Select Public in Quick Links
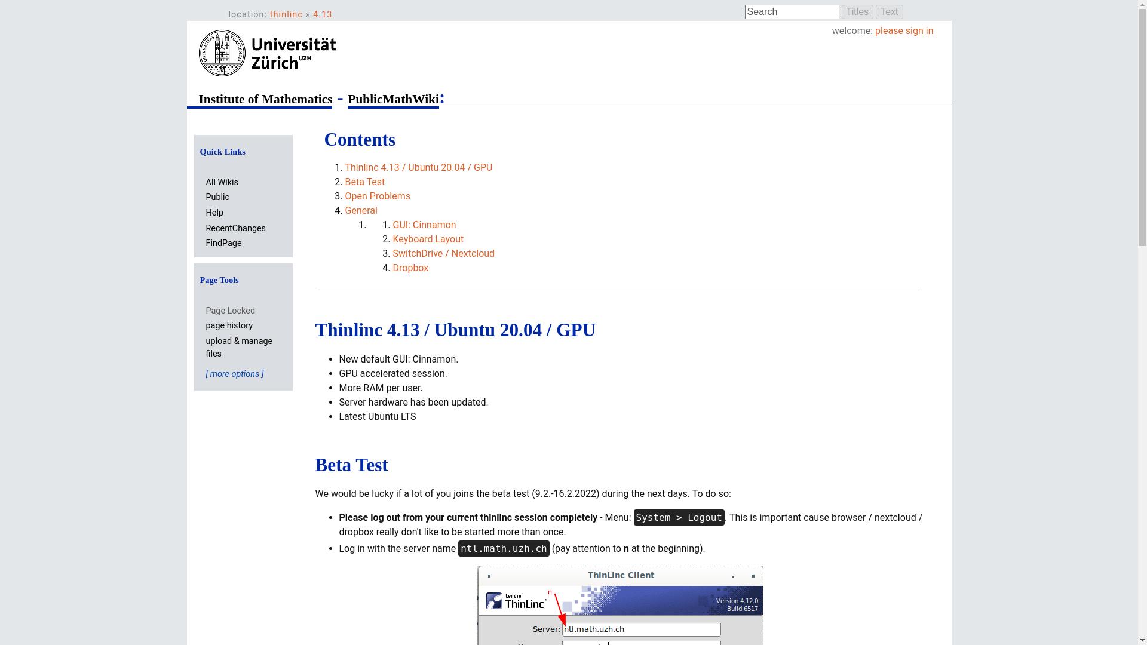The height and width of the screenshot is (645, 1147). point(217,197)
